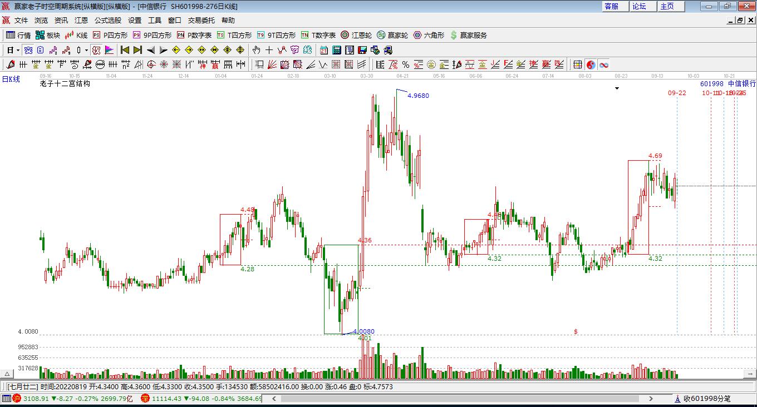Screen dimensions: 757x407
Task: Open 9P四方形 tool
Action: [152, 35]
